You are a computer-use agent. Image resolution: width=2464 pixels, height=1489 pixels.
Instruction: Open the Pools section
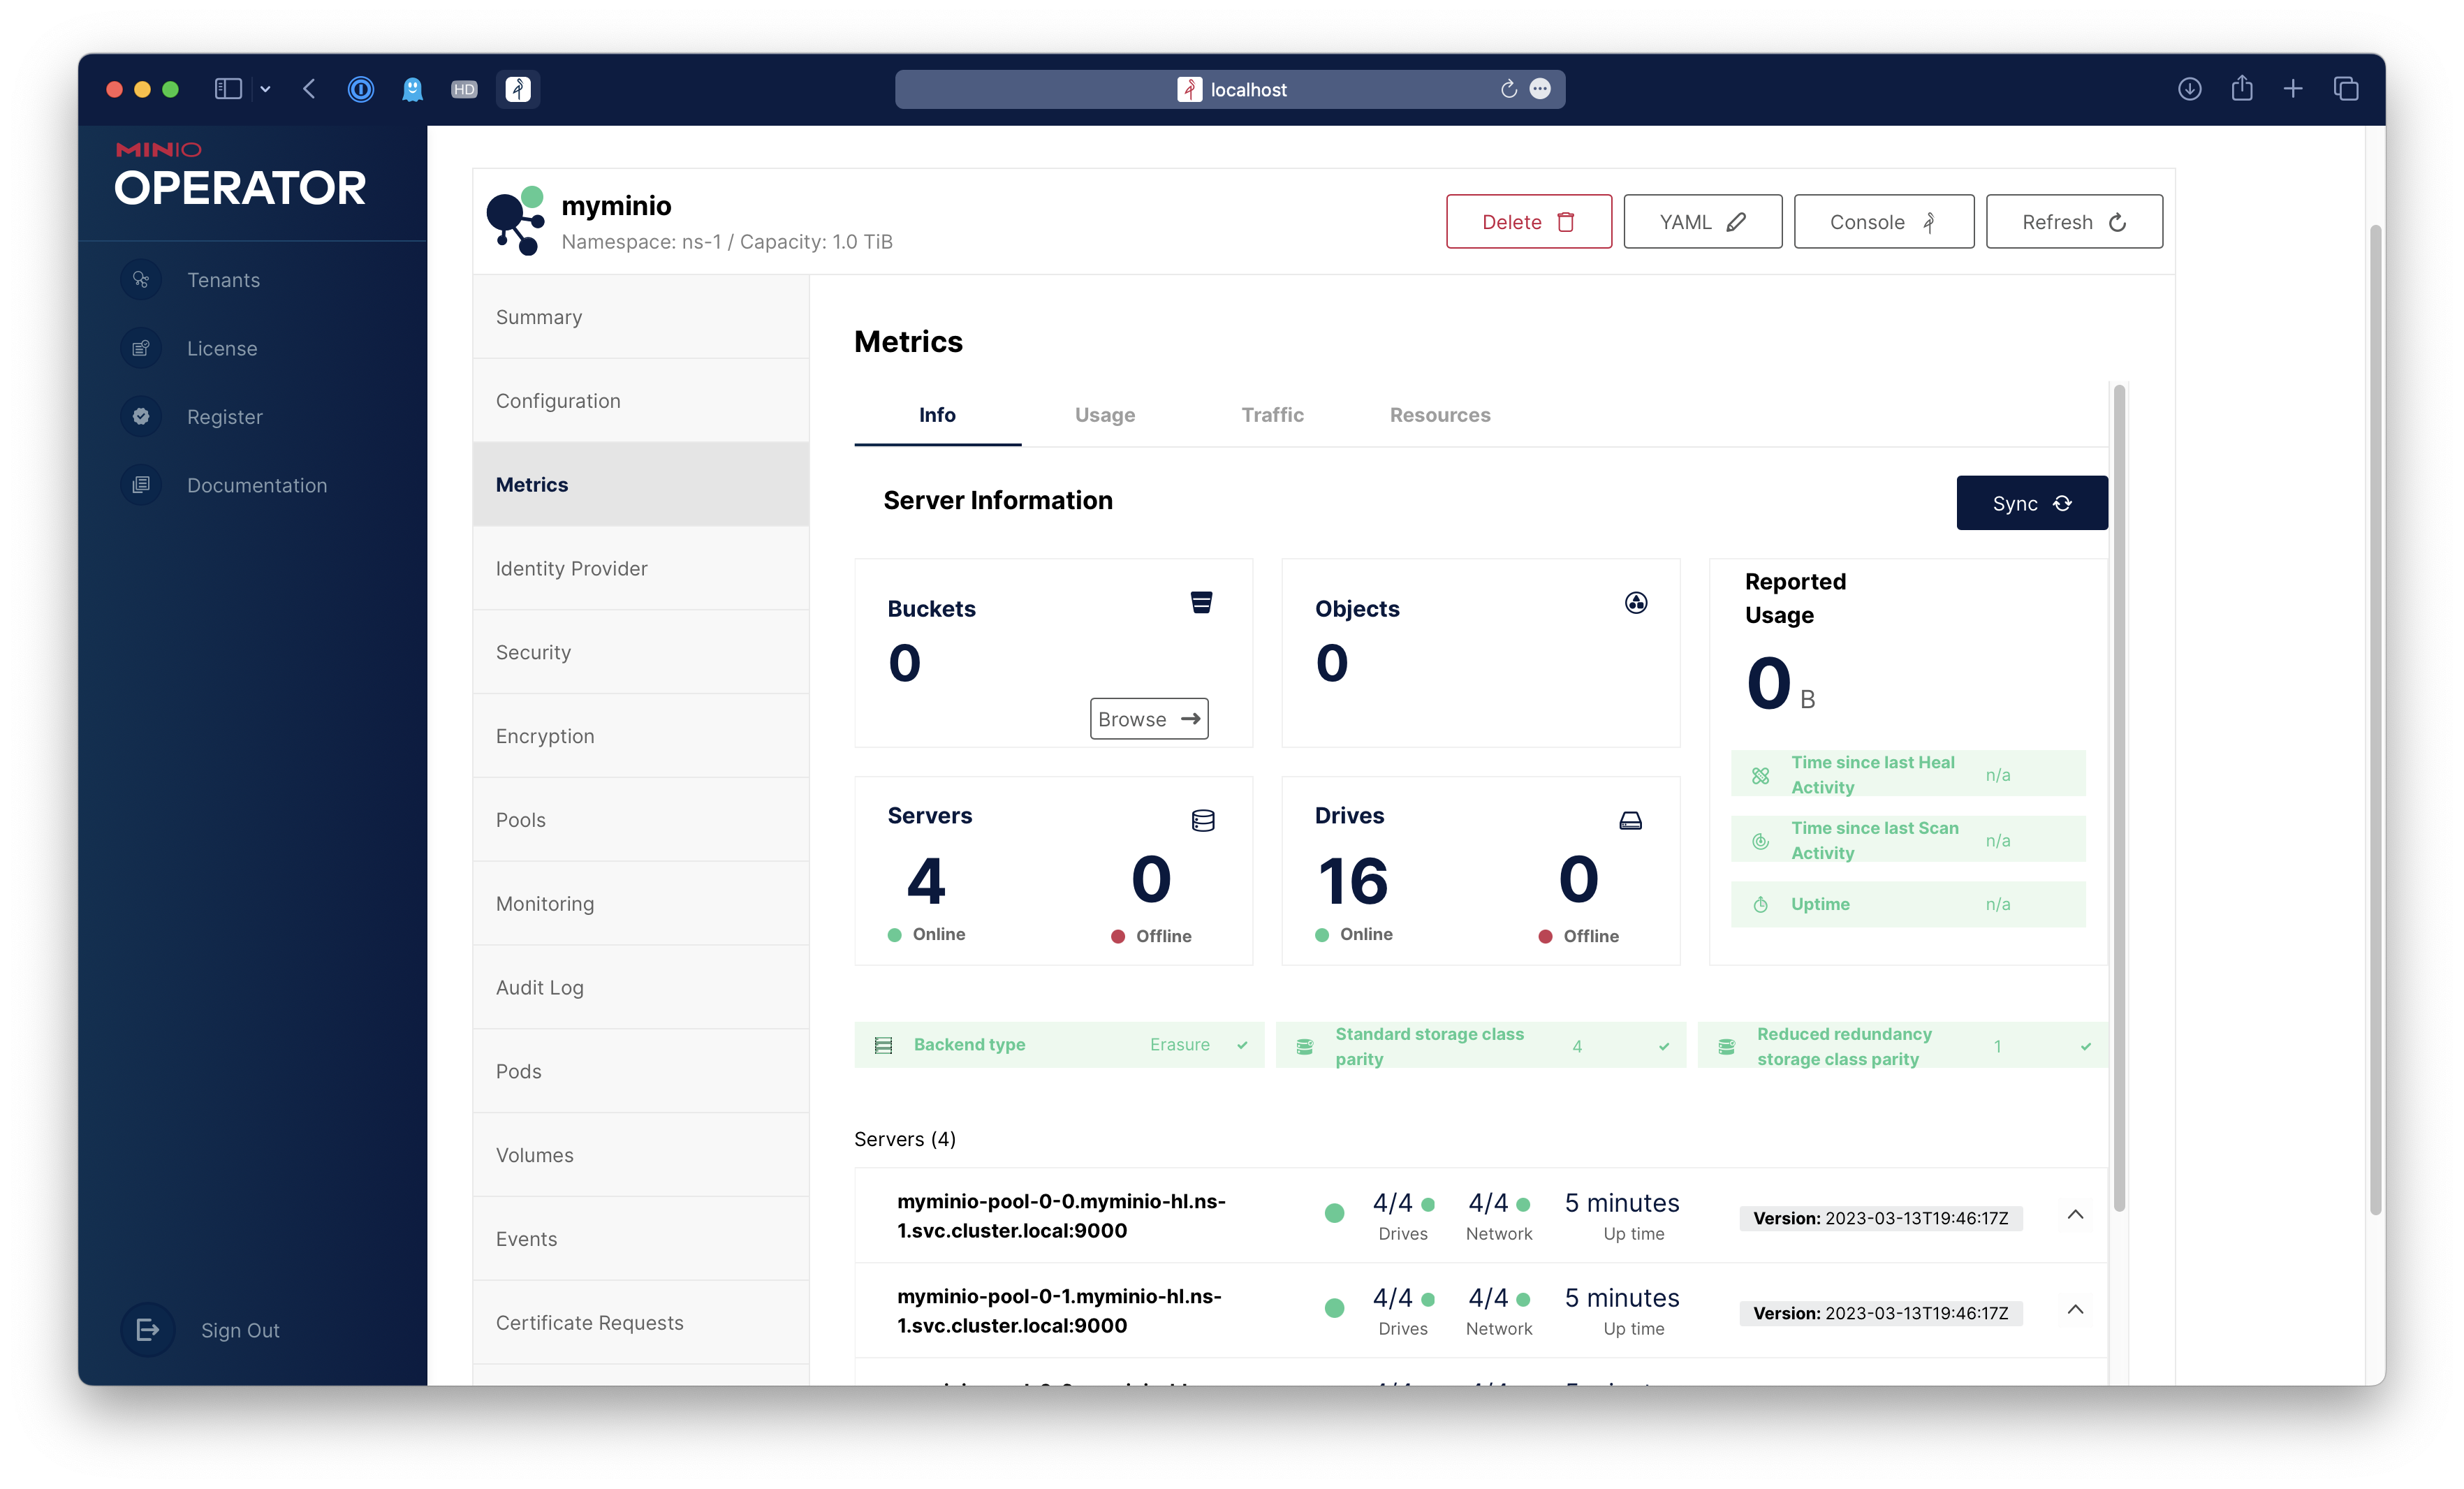640,820
